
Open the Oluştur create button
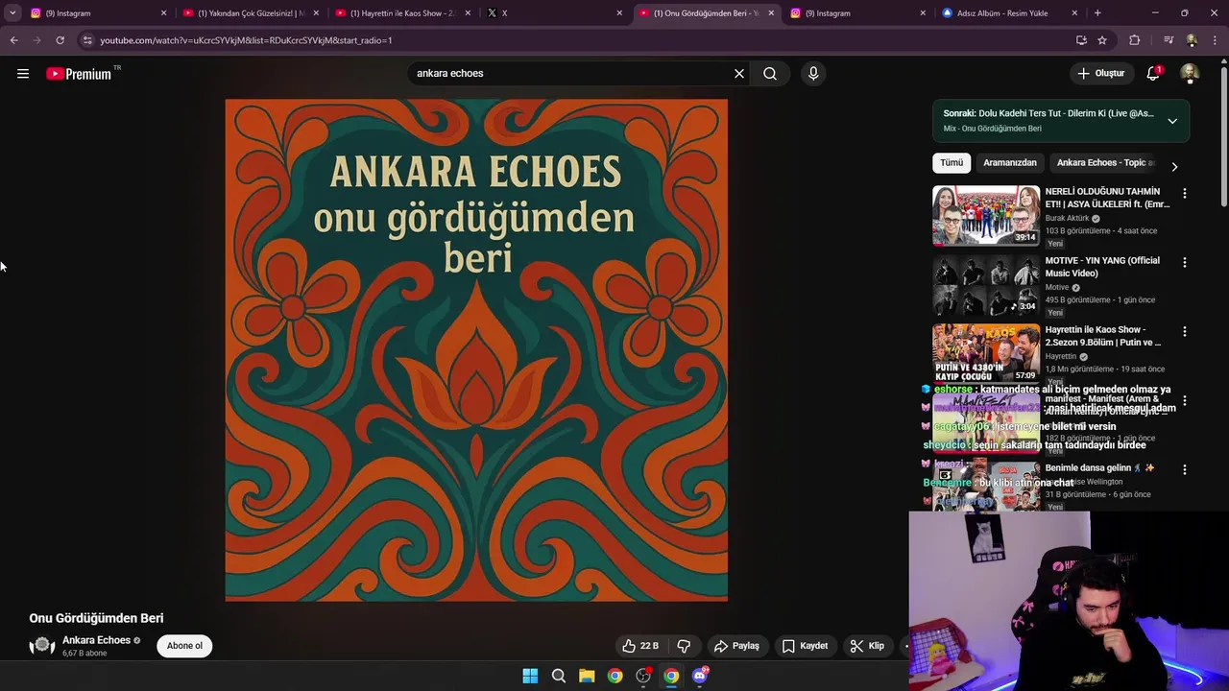click(1100, 73)
